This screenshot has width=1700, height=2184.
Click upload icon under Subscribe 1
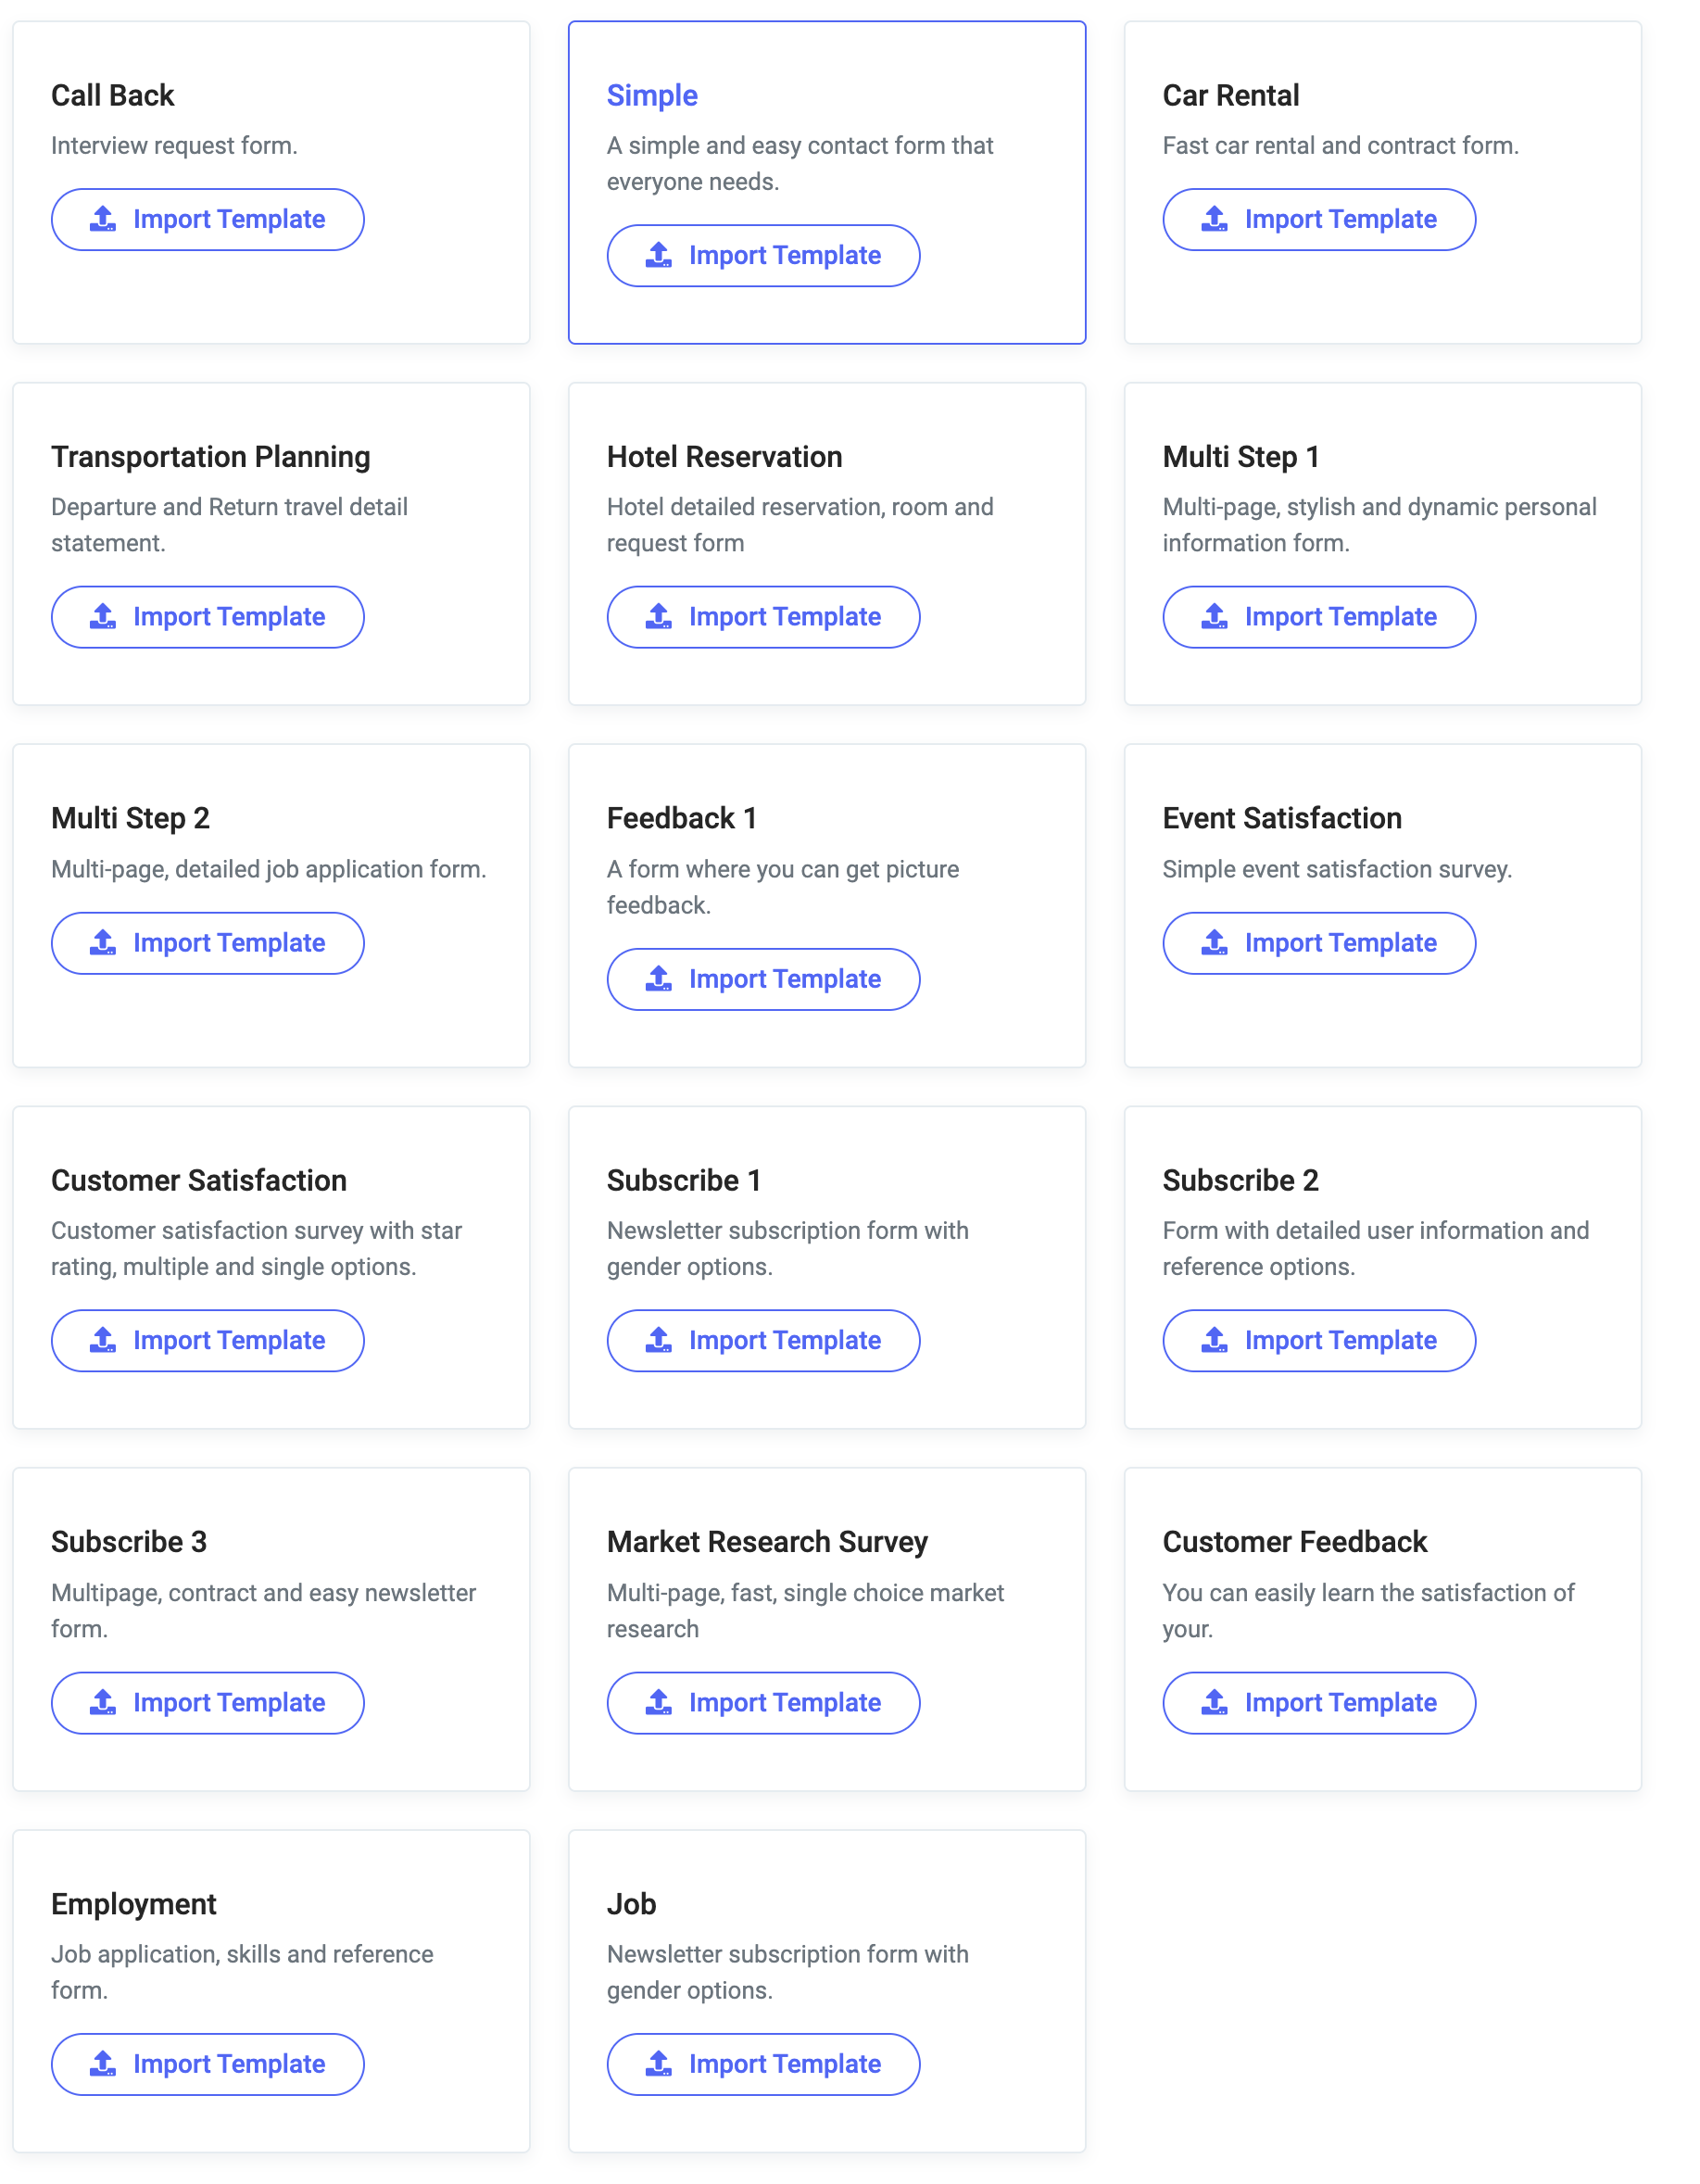[659, 1341]
